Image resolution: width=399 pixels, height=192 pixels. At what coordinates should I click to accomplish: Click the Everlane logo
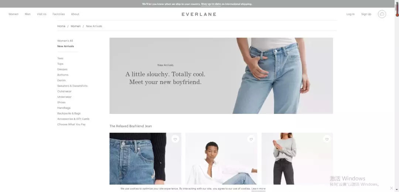199,14
